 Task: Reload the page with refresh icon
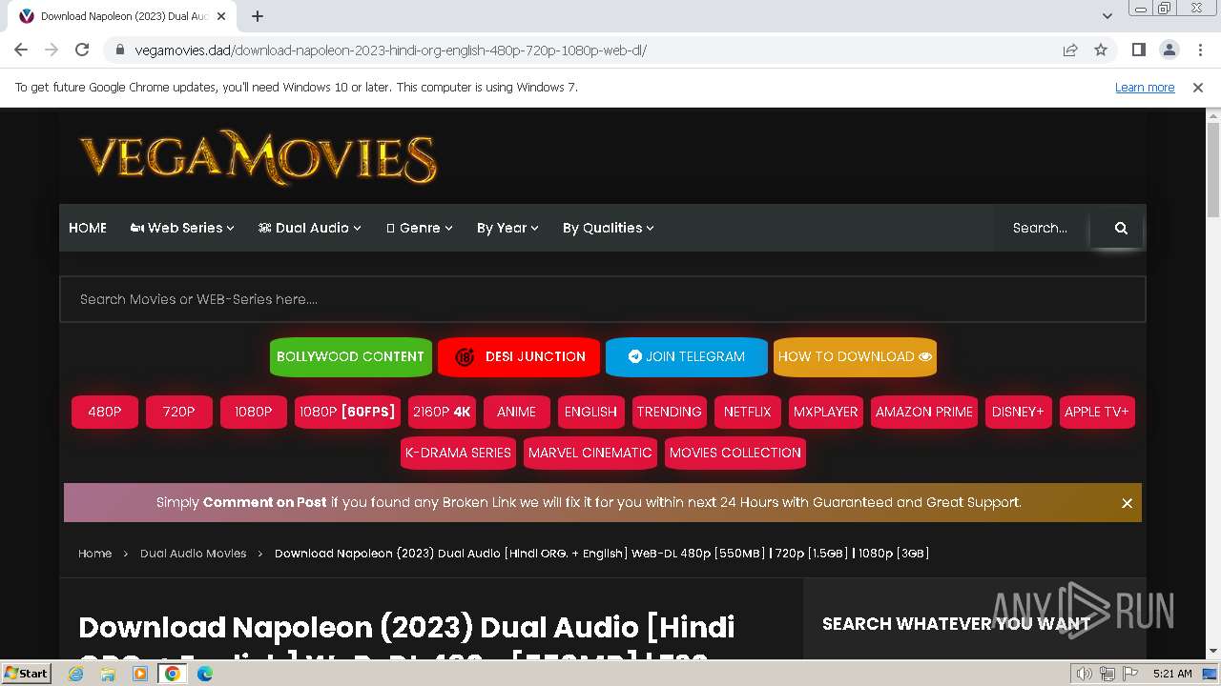click(x=82, y=50)
